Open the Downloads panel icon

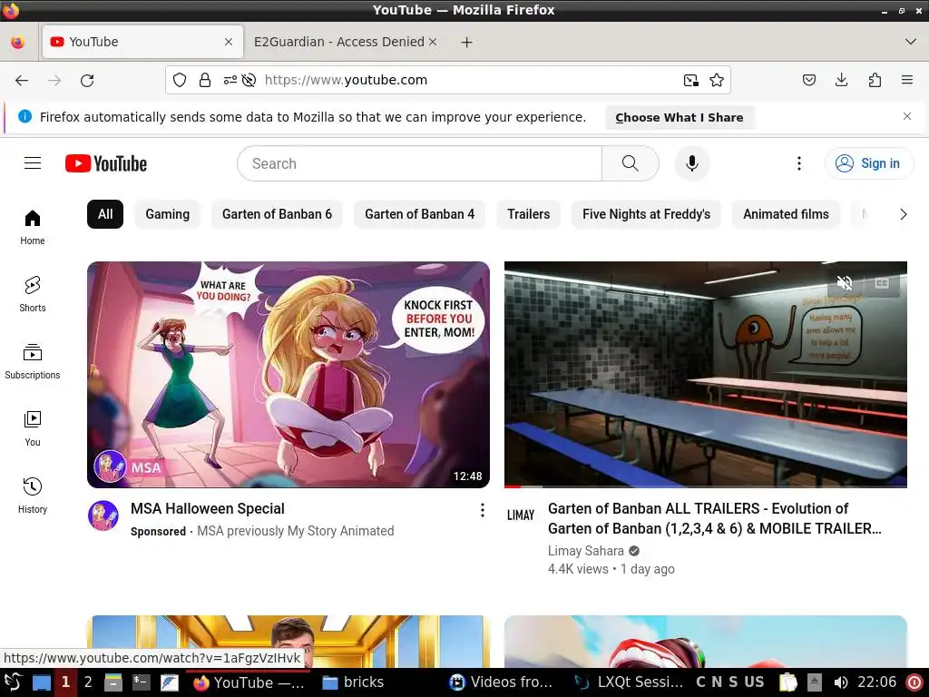click(x=841, y=80)
